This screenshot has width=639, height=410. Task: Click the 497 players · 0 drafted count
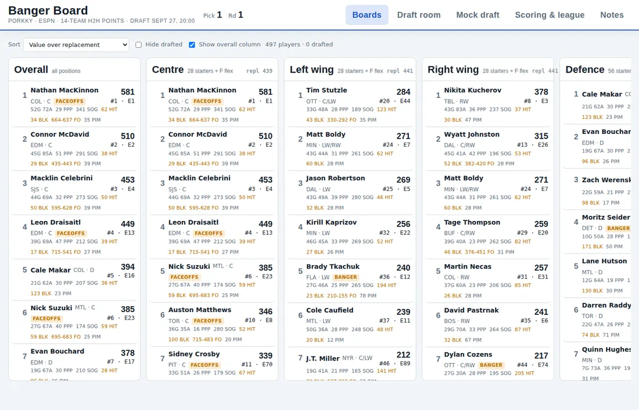(x=299, y=44)
